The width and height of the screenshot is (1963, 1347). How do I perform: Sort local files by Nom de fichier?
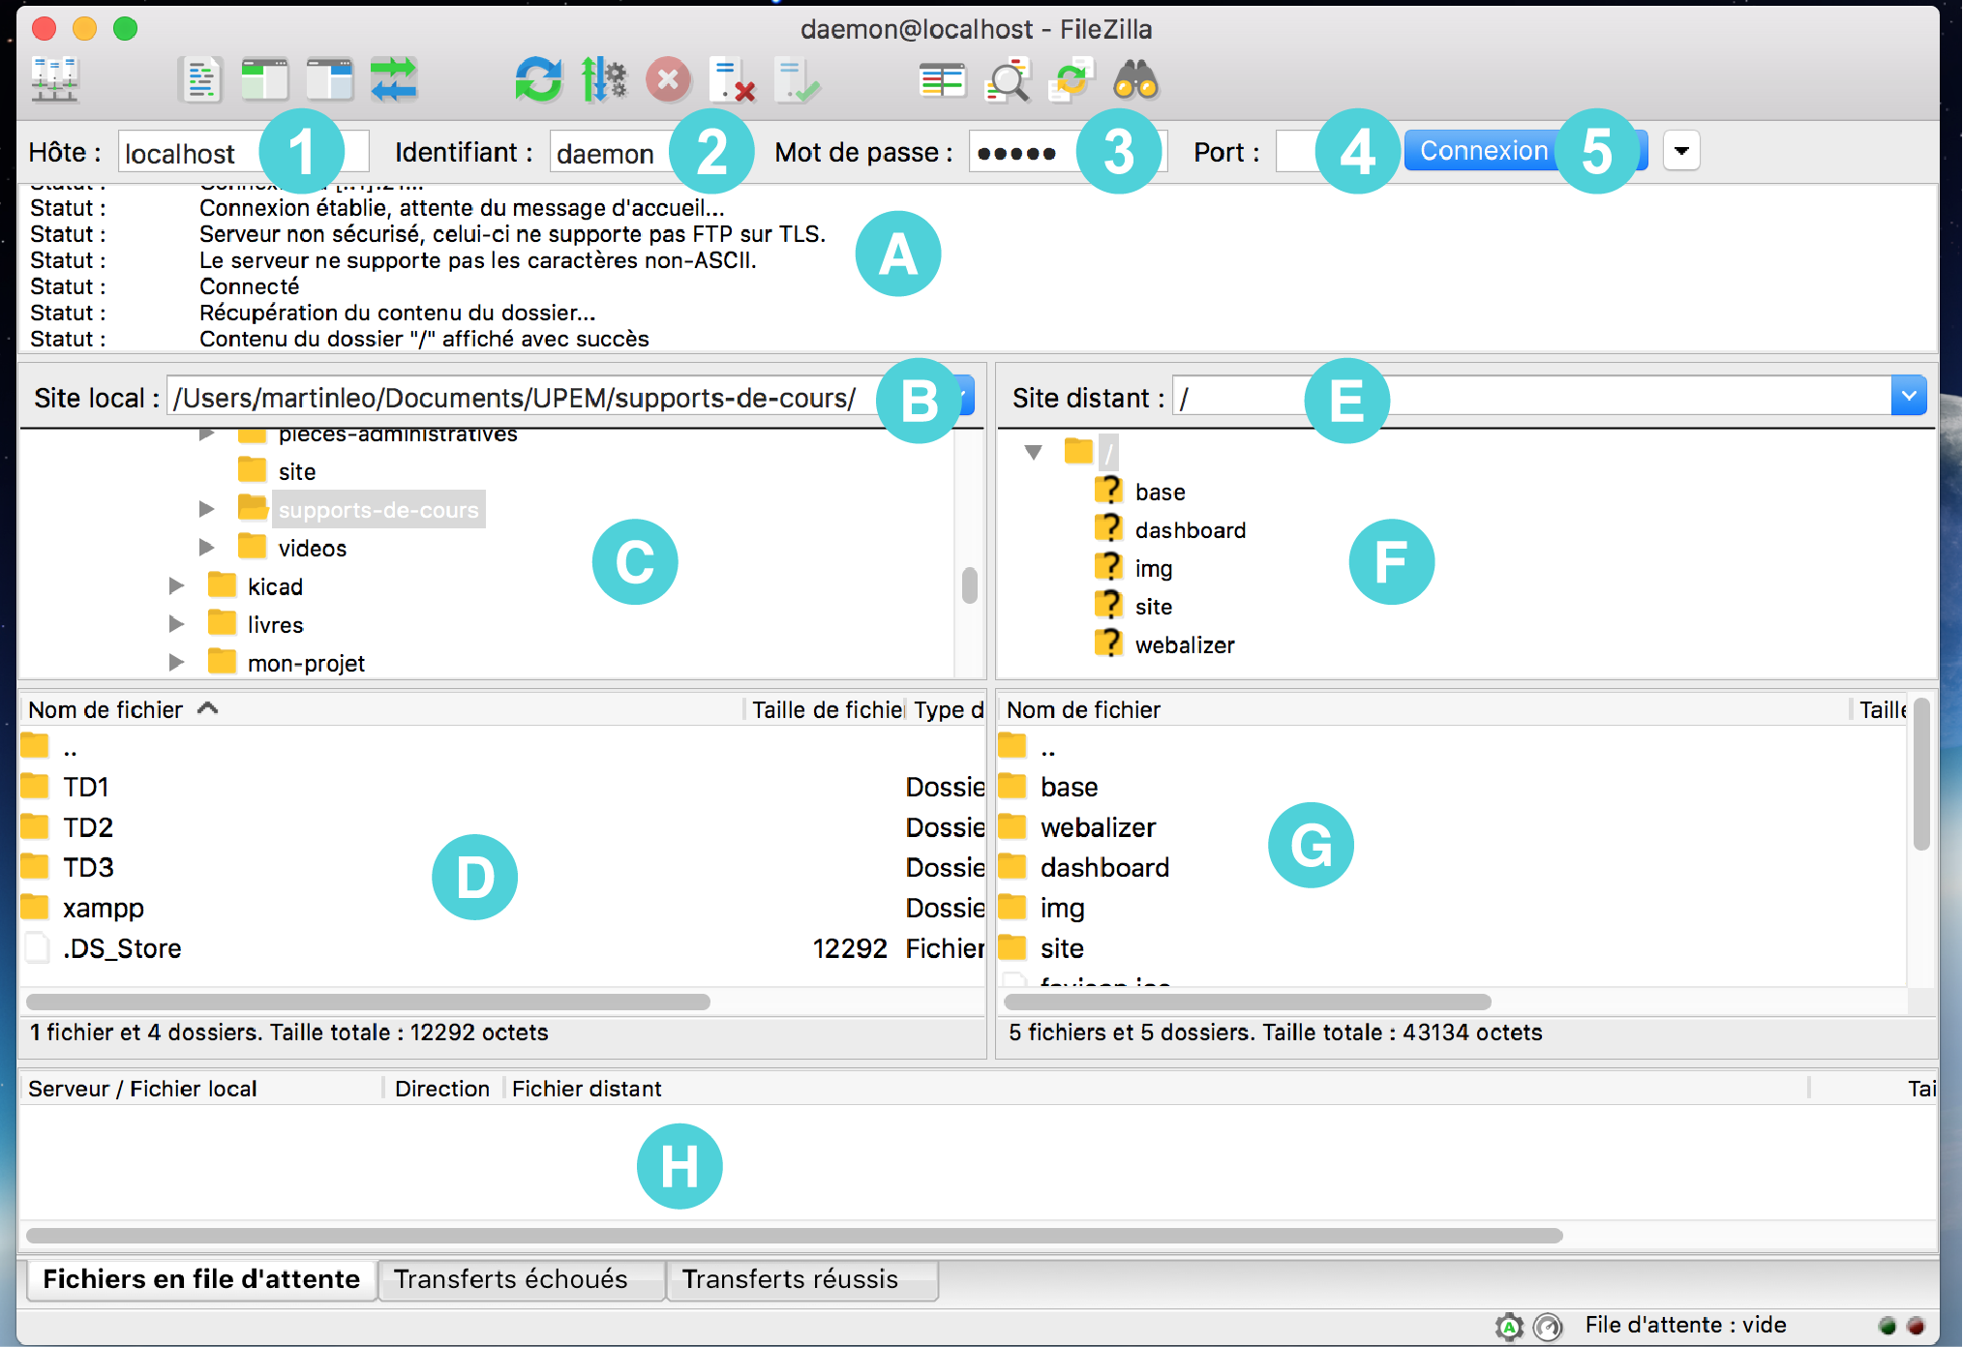point(106,709)
